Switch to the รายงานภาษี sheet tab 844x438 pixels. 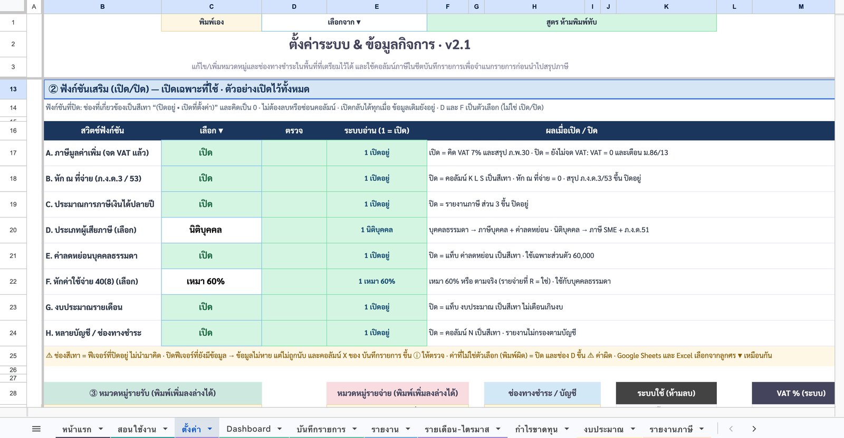pyautogui.click(x=671, y=429)
